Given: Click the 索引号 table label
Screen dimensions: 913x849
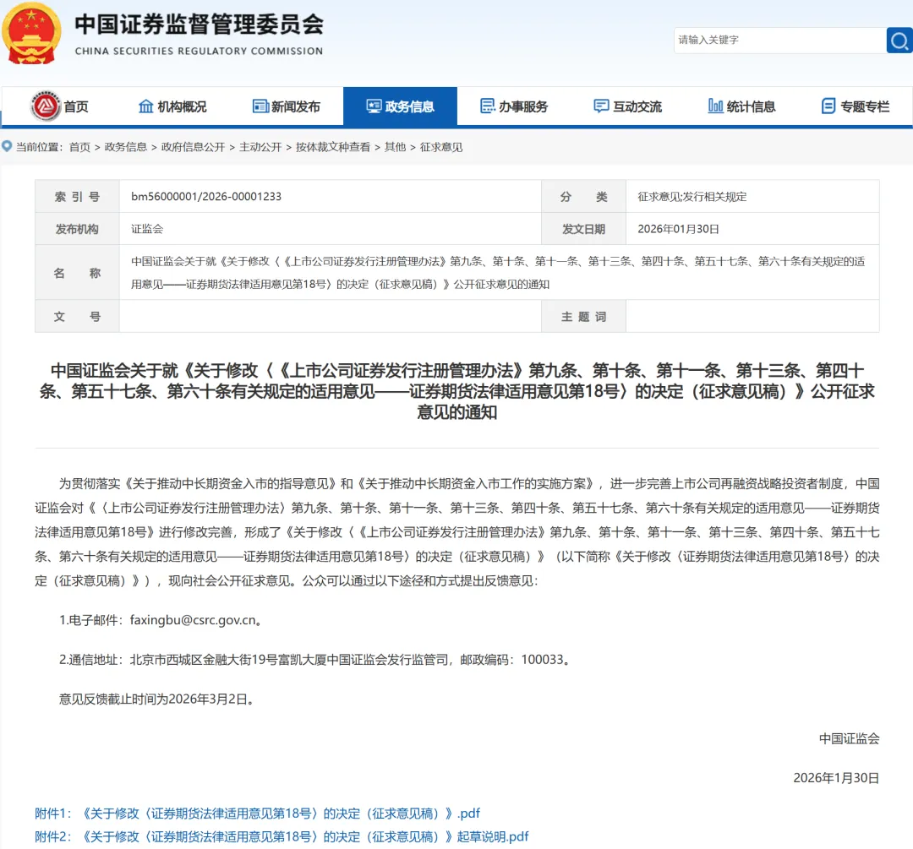Looking at the screenshot, I should pos(77,197).
